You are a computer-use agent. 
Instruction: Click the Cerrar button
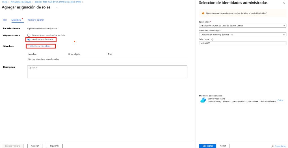pos(223,146)
